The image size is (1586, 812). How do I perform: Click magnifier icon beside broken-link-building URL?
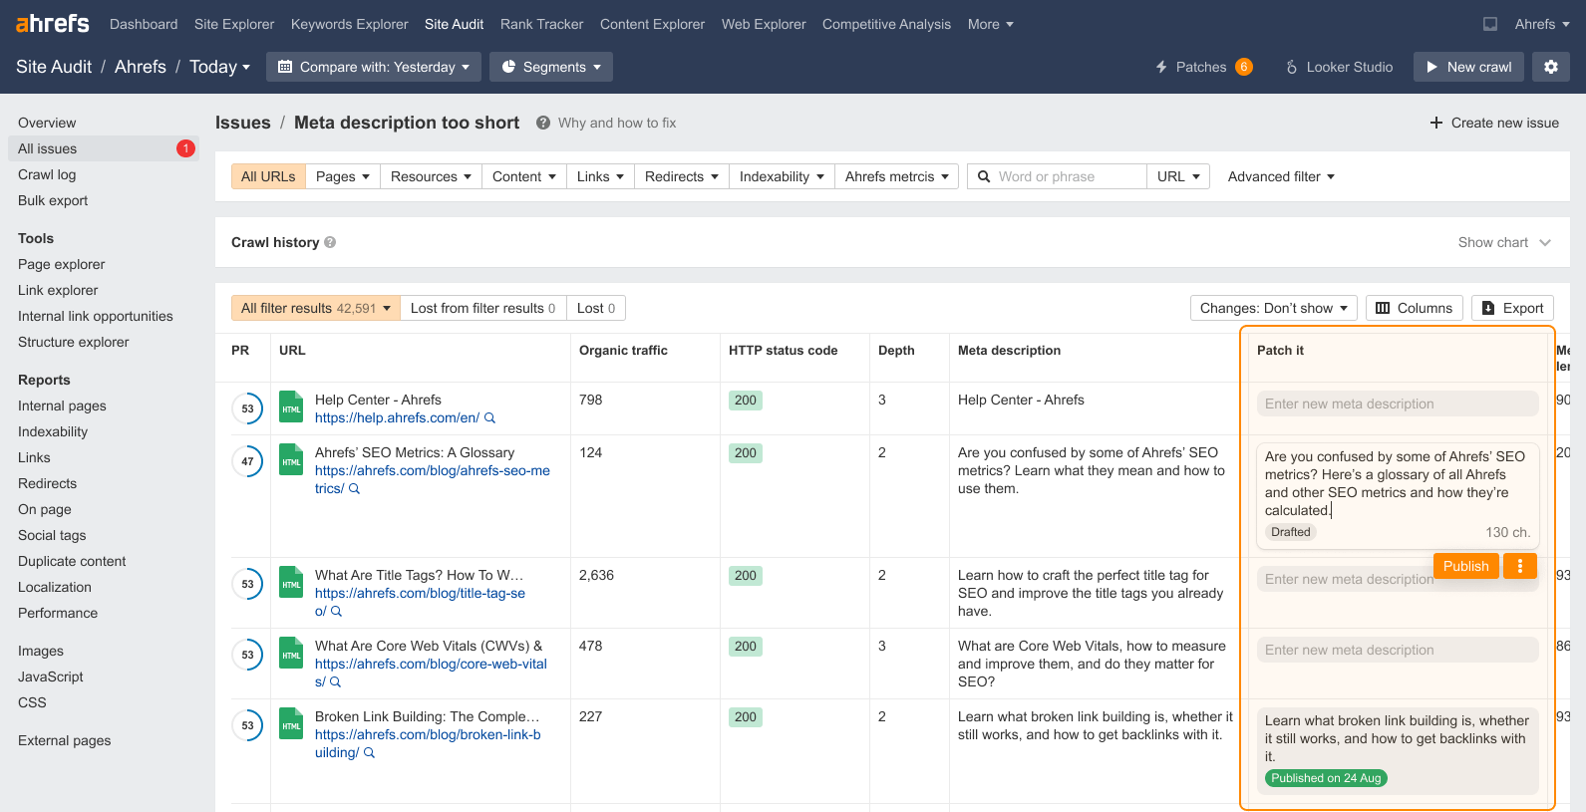tap(369, 753)
